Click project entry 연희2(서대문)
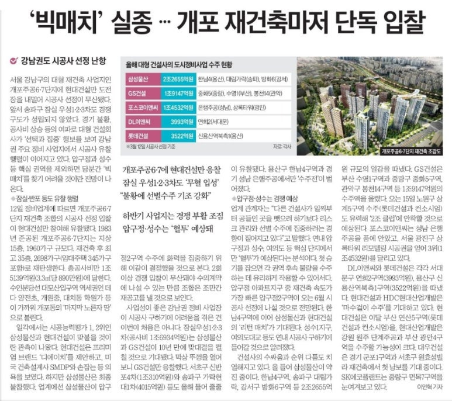 pyautogui.click(x=213, y=122)
